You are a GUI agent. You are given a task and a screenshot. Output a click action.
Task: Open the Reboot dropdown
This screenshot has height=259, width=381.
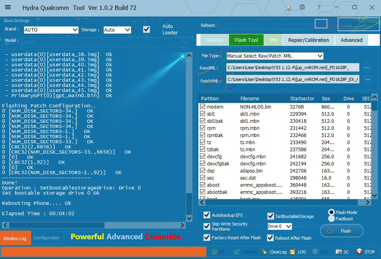tap(264, 24)
